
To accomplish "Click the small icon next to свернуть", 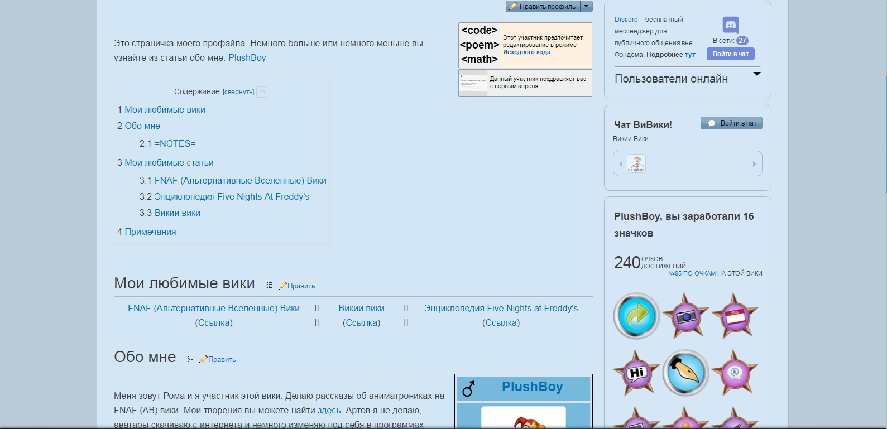I will tap(262, 92).
